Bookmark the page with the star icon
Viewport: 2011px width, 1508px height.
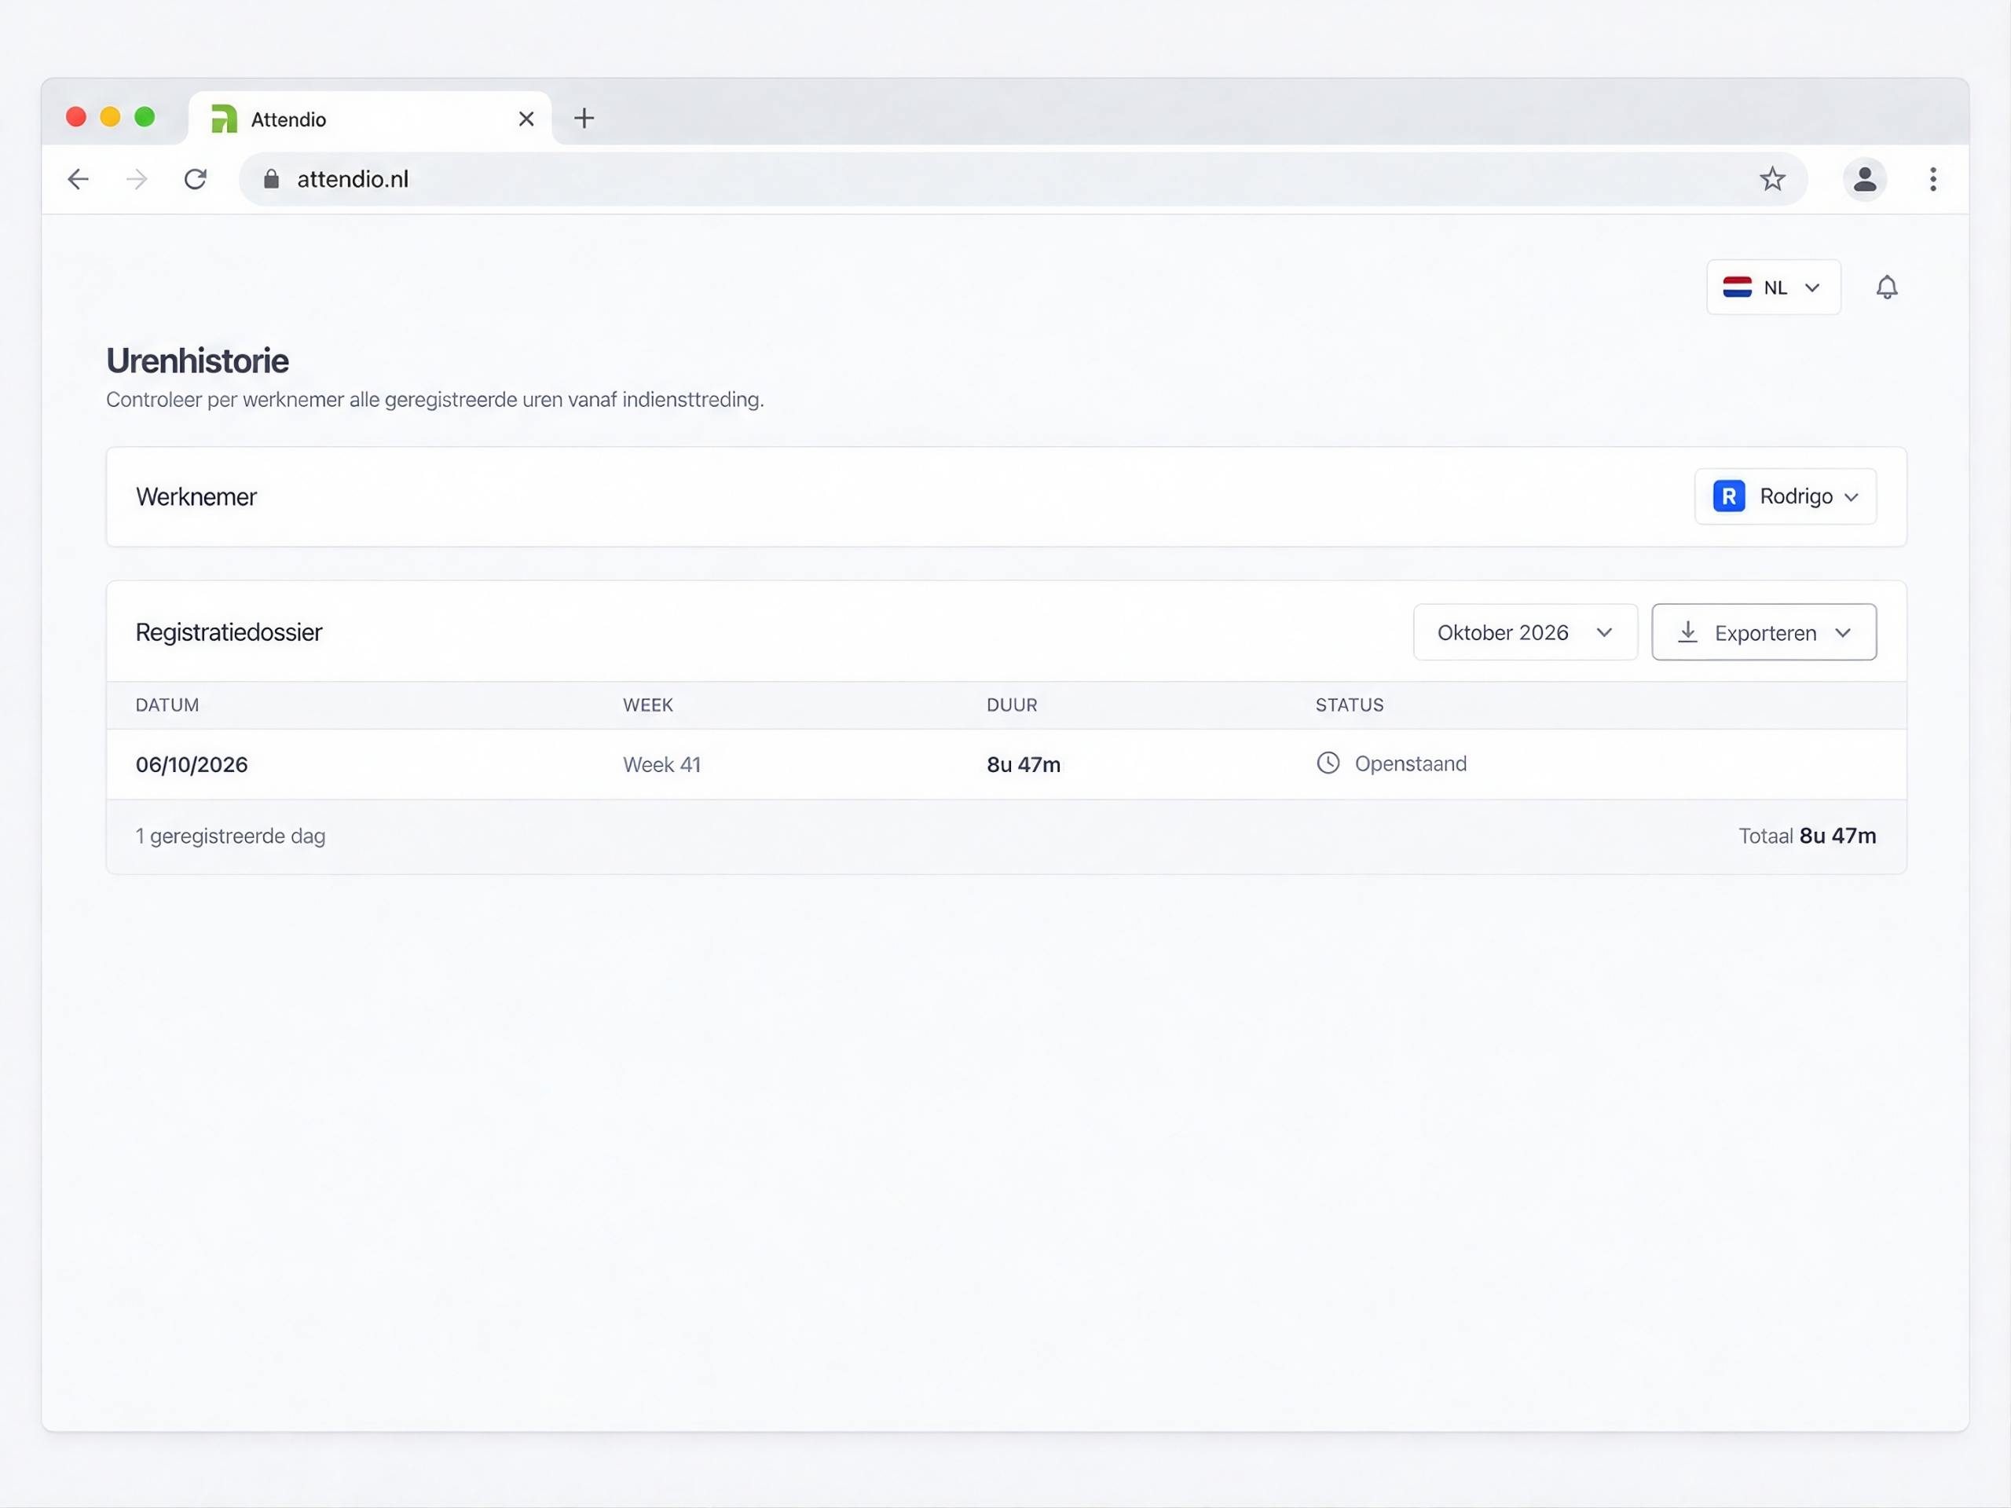[x=1772, y=179]
